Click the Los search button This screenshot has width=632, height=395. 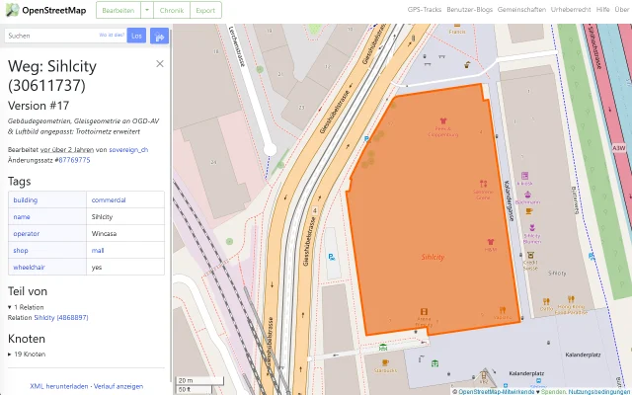pyautogui.click(x=136, y=36)
